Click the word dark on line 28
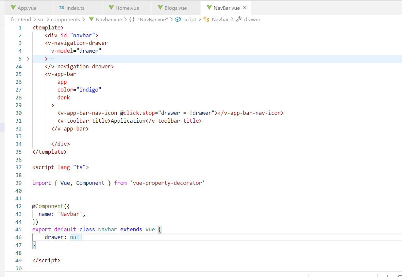The height and width of the screenshot is (277, 402). [x=64, y=97]
